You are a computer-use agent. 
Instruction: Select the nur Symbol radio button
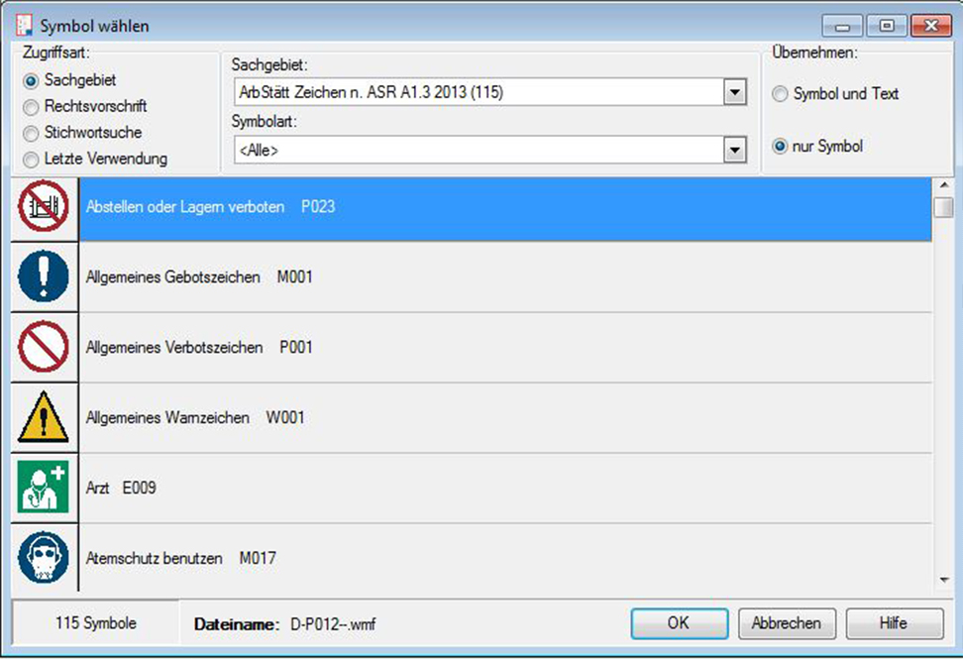pos(781,147)
